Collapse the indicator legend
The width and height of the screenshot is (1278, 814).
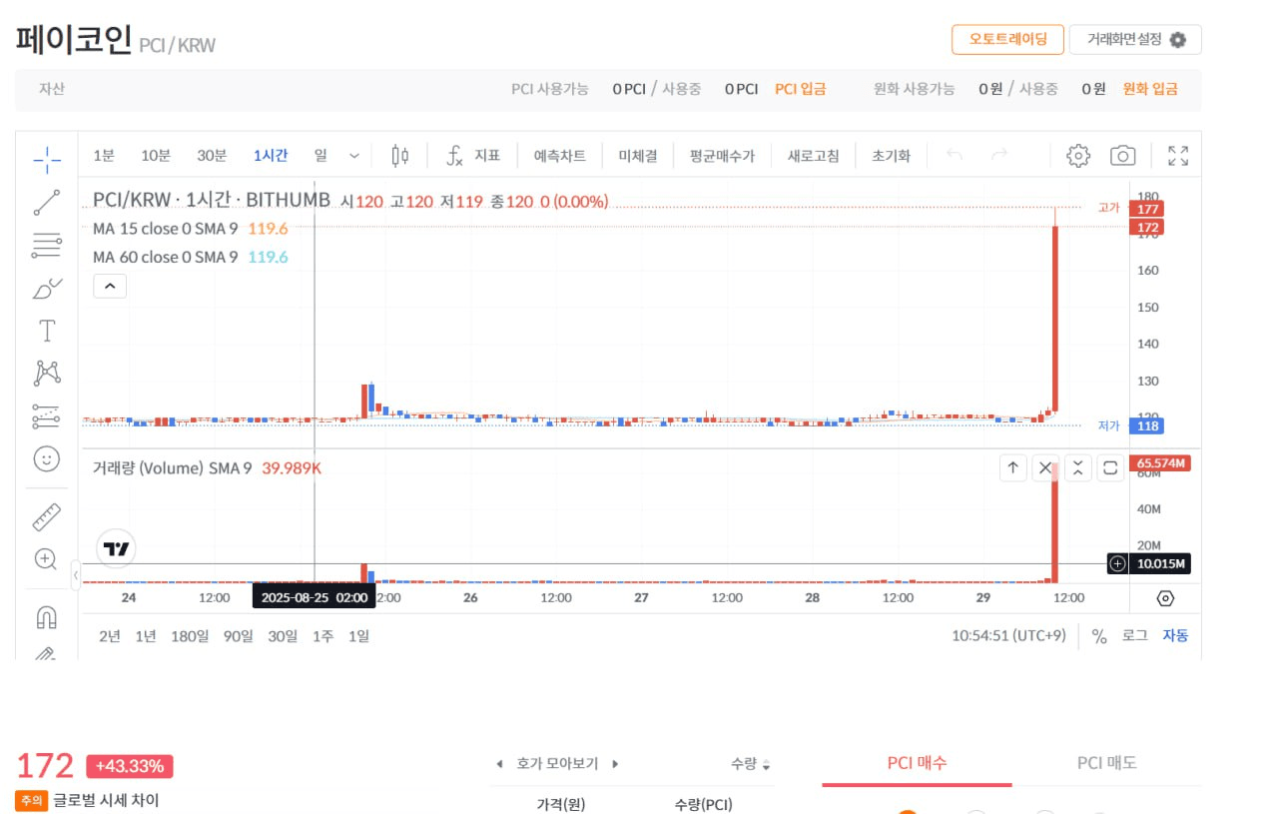(x=110, y=287)
